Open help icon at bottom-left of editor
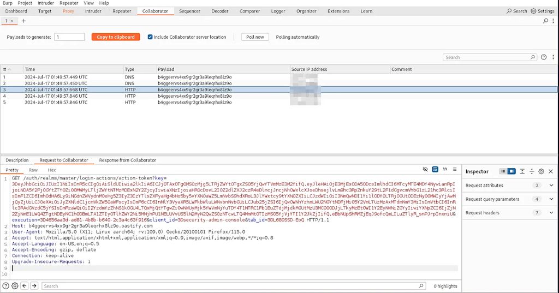 pos(5,286)
